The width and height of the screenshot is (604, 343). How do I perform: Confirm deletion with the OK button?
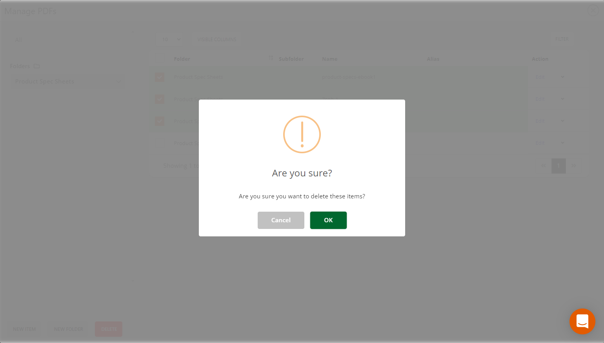point(328,220)
